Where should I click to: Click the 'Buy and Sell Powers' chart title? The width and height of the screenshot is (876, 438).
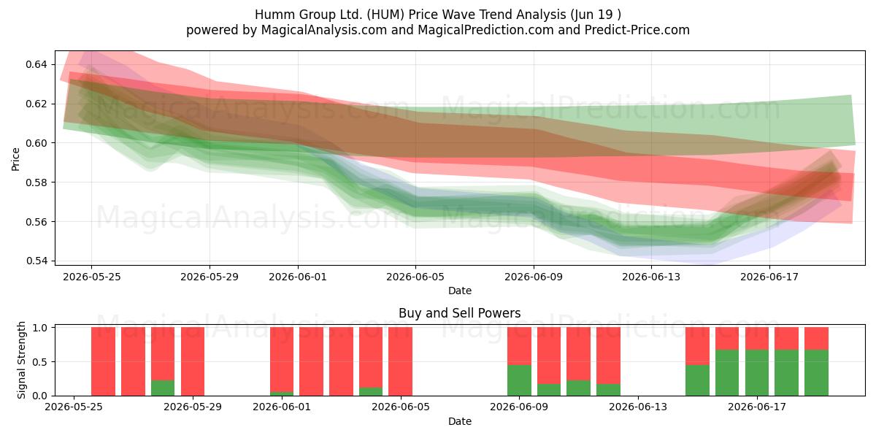click(x=460, y=313)
